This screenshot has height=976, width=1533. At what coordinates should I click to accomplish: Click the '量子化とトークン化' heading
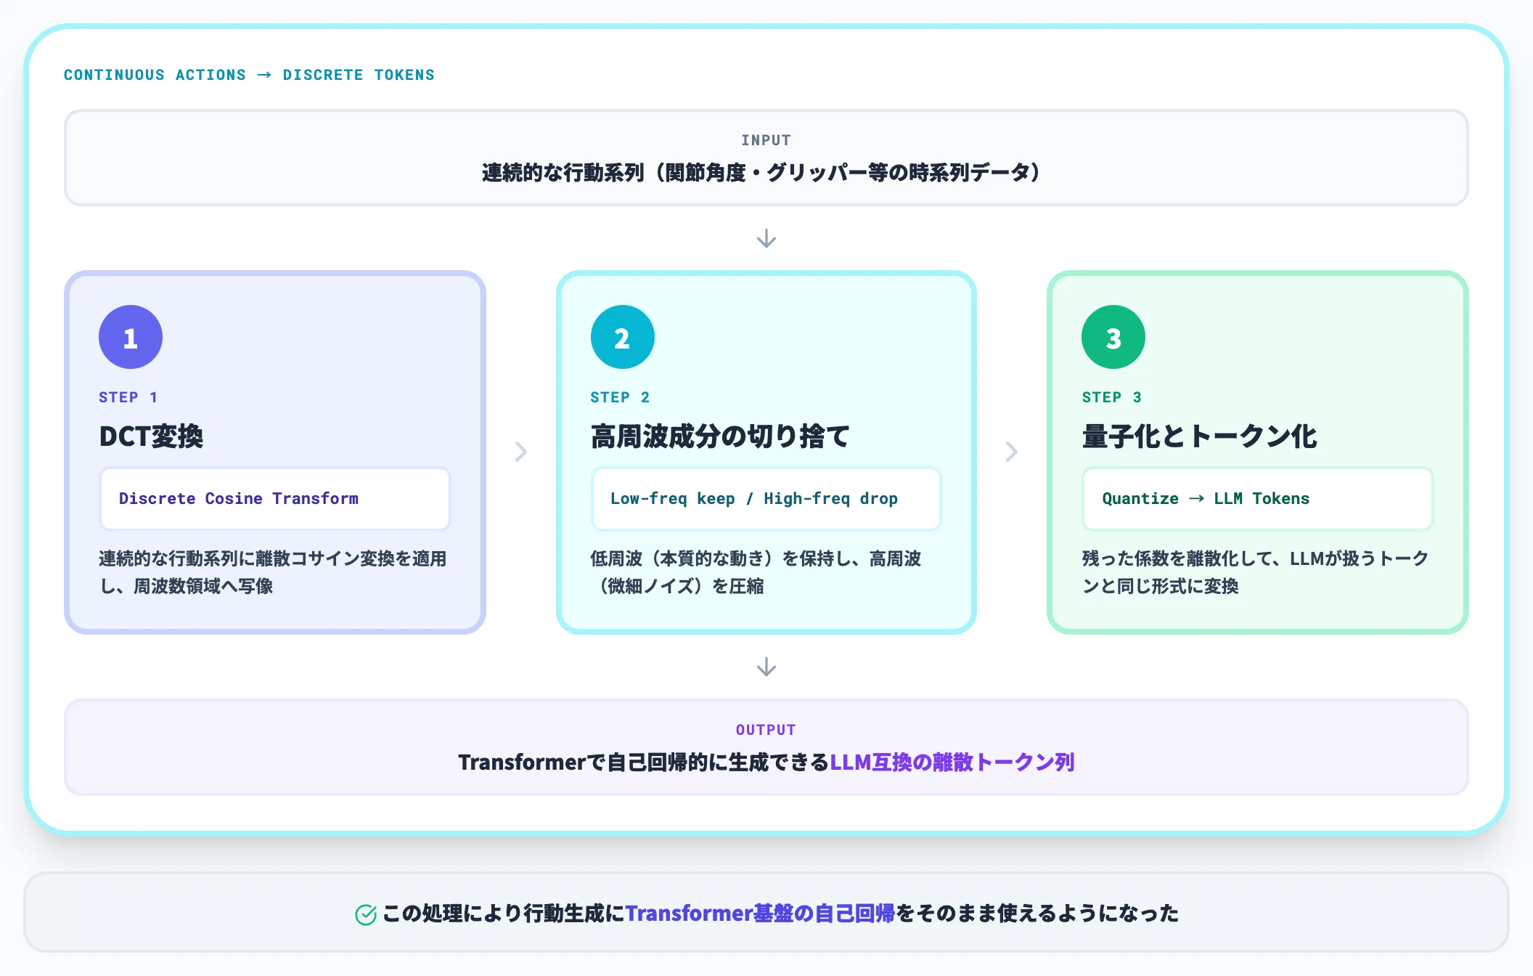click(x=1199, y=436)
